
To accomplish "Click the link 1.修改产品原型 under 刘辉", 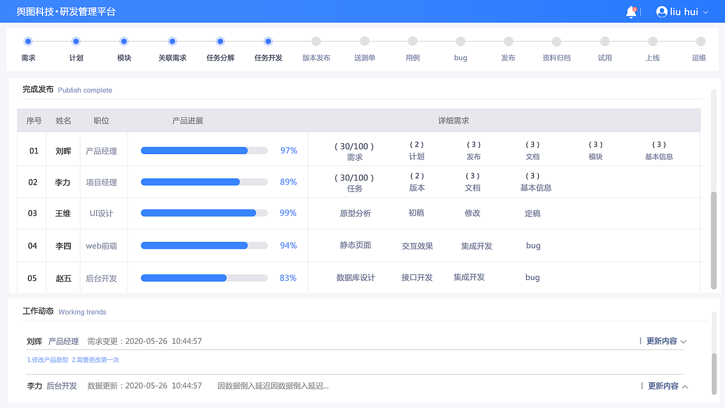I will point(48,359).
